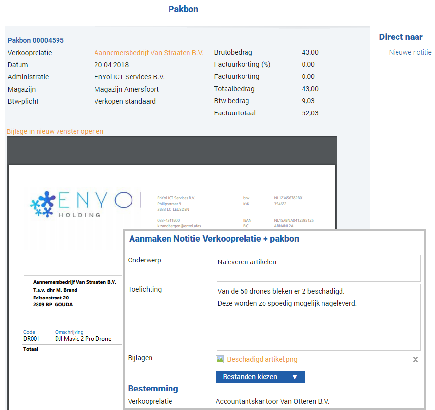Click Bijlage in nieuw venster openen

(x=55, y=131)
